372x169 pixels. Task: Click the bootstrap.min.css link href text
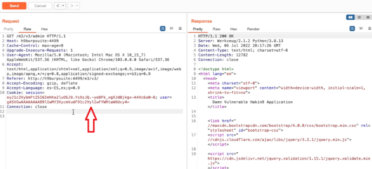tap(283, 125)
